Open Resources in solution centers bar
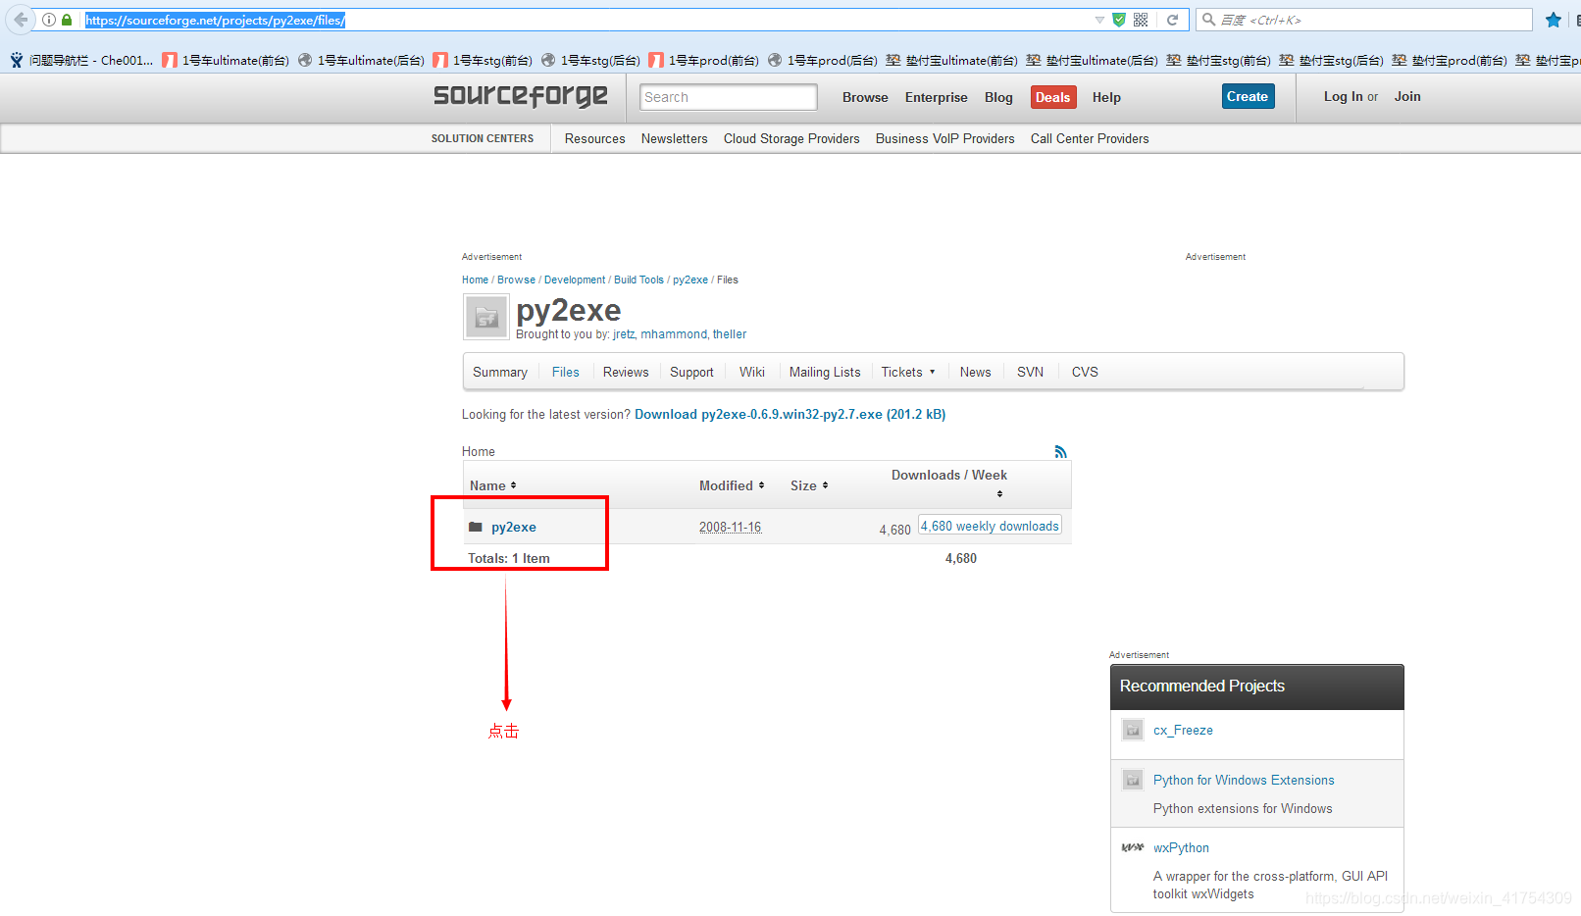Screen dimensions: 1581x916 tap(594, 138)
